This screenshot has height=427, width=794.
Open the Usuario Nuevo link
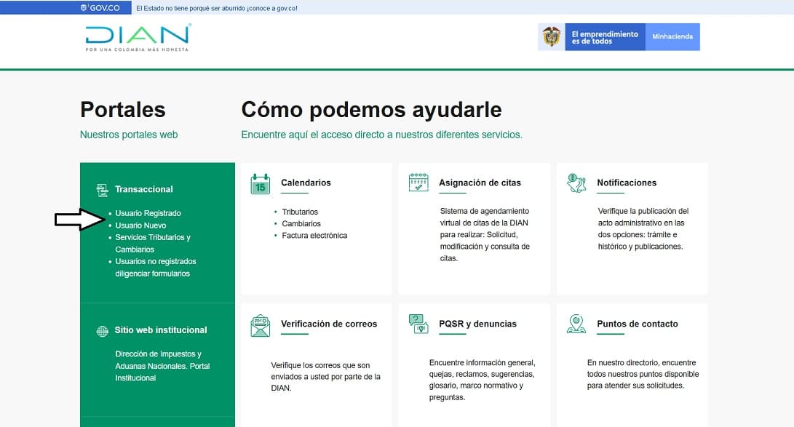pos(140,226)
